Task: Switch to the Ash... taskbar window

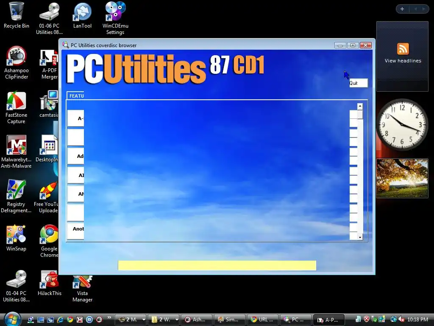Action: coord(196,320)
